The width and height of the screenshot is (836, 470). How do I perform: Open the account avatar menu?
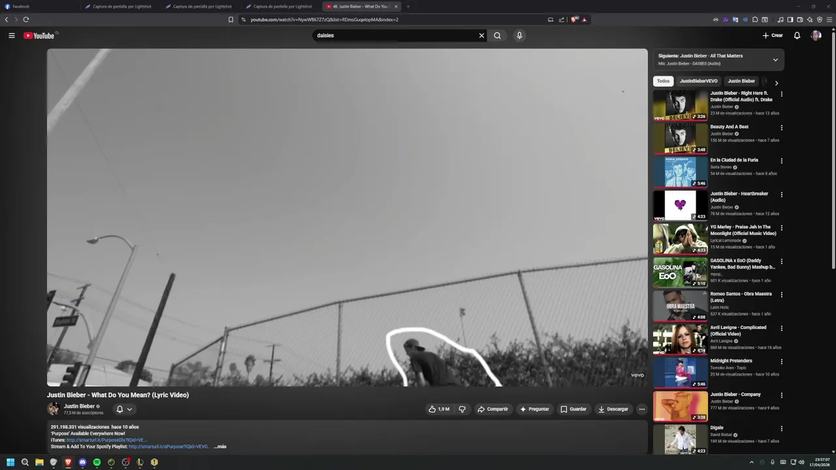(816, 36)
